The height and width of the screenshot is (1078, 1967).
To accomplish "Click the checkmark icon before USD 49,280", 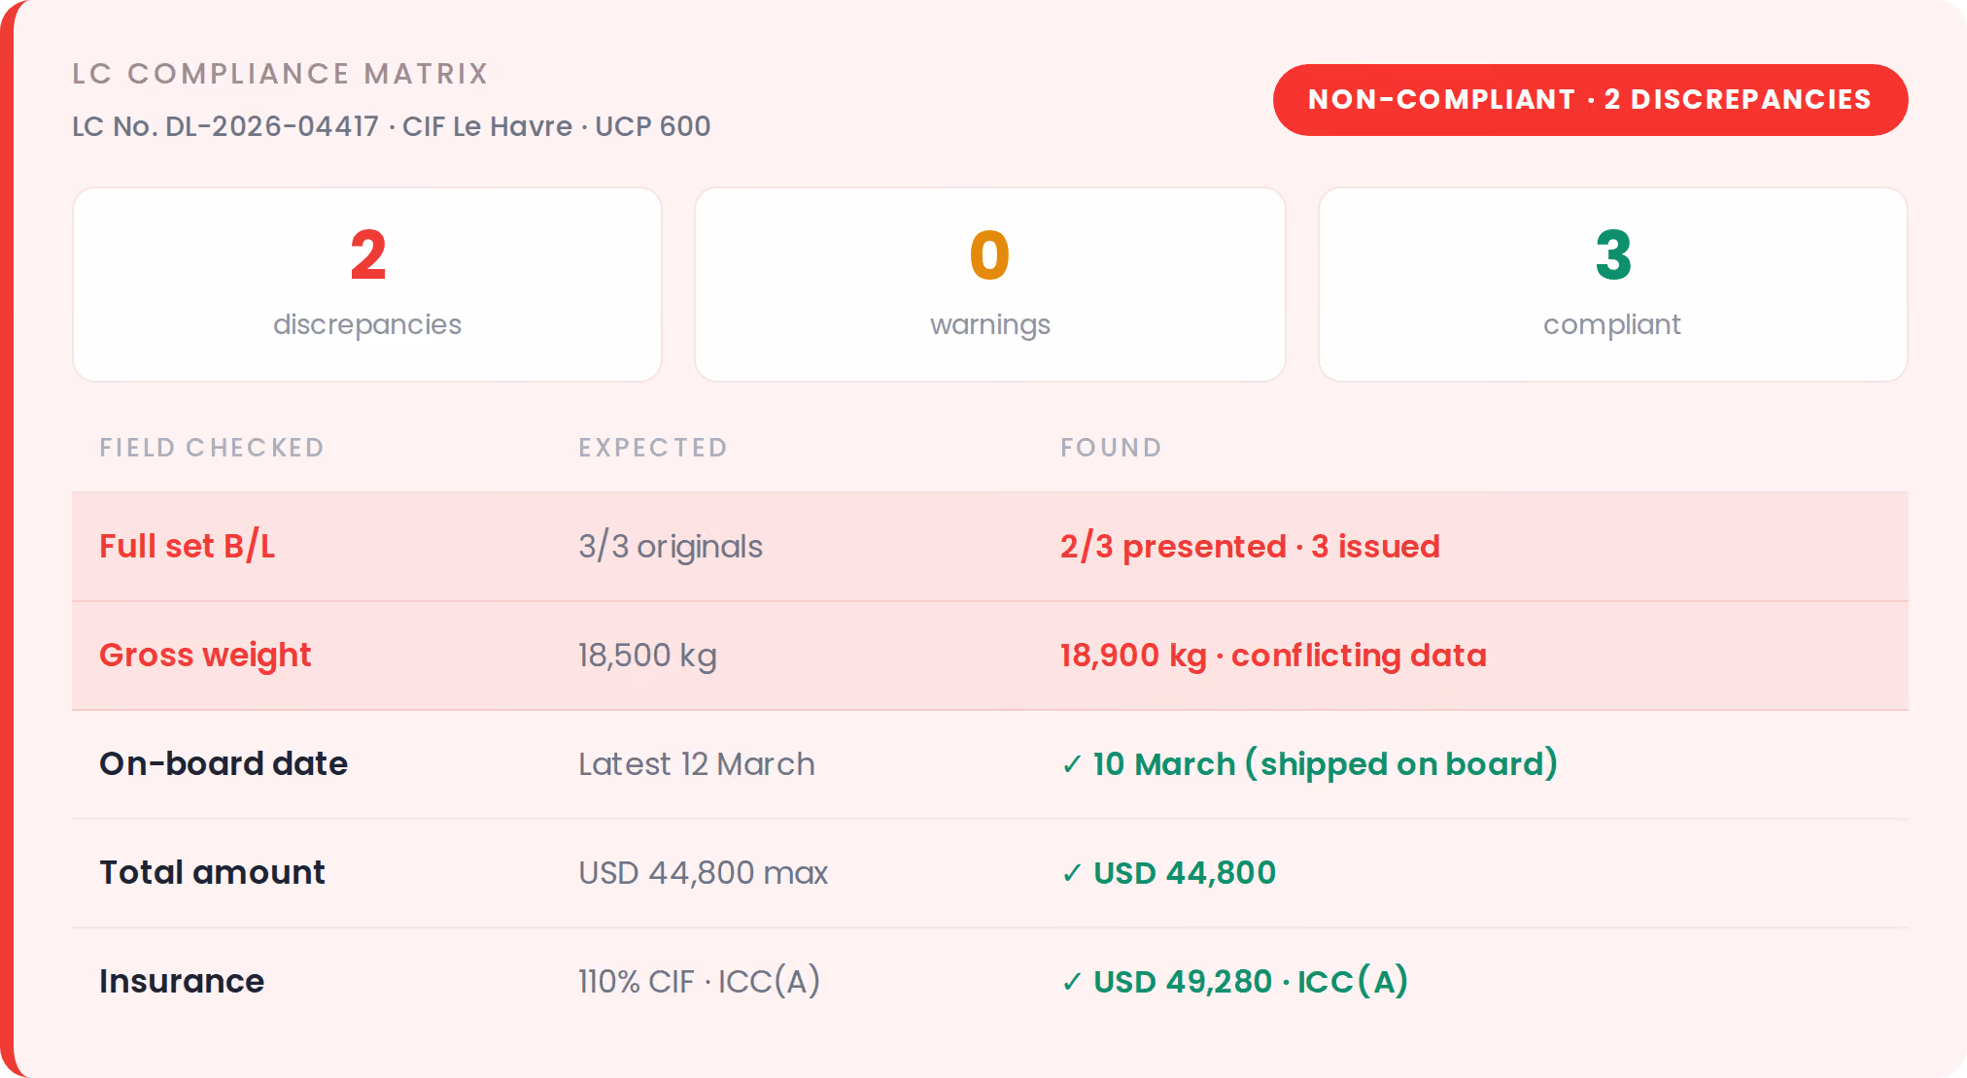I will [x=1072, y=983].
